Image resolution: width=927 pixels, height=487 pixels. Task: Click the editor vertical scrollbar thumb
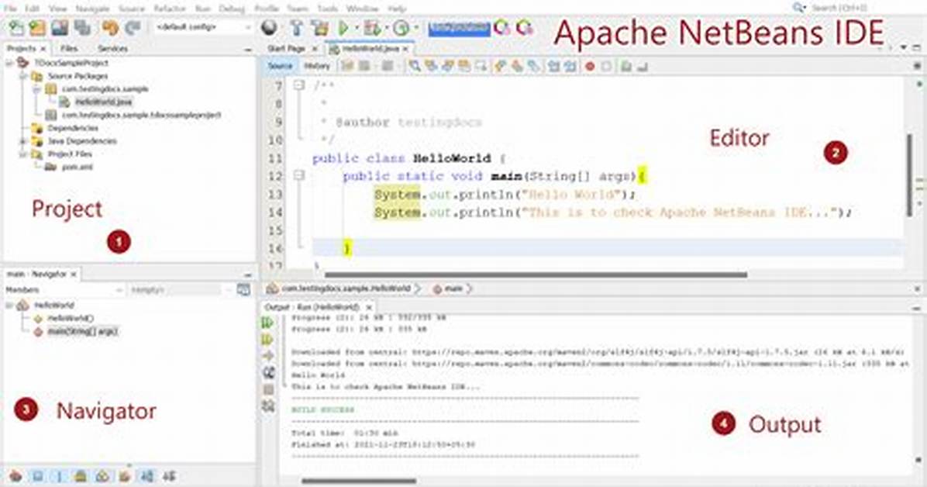coord(908,174)
